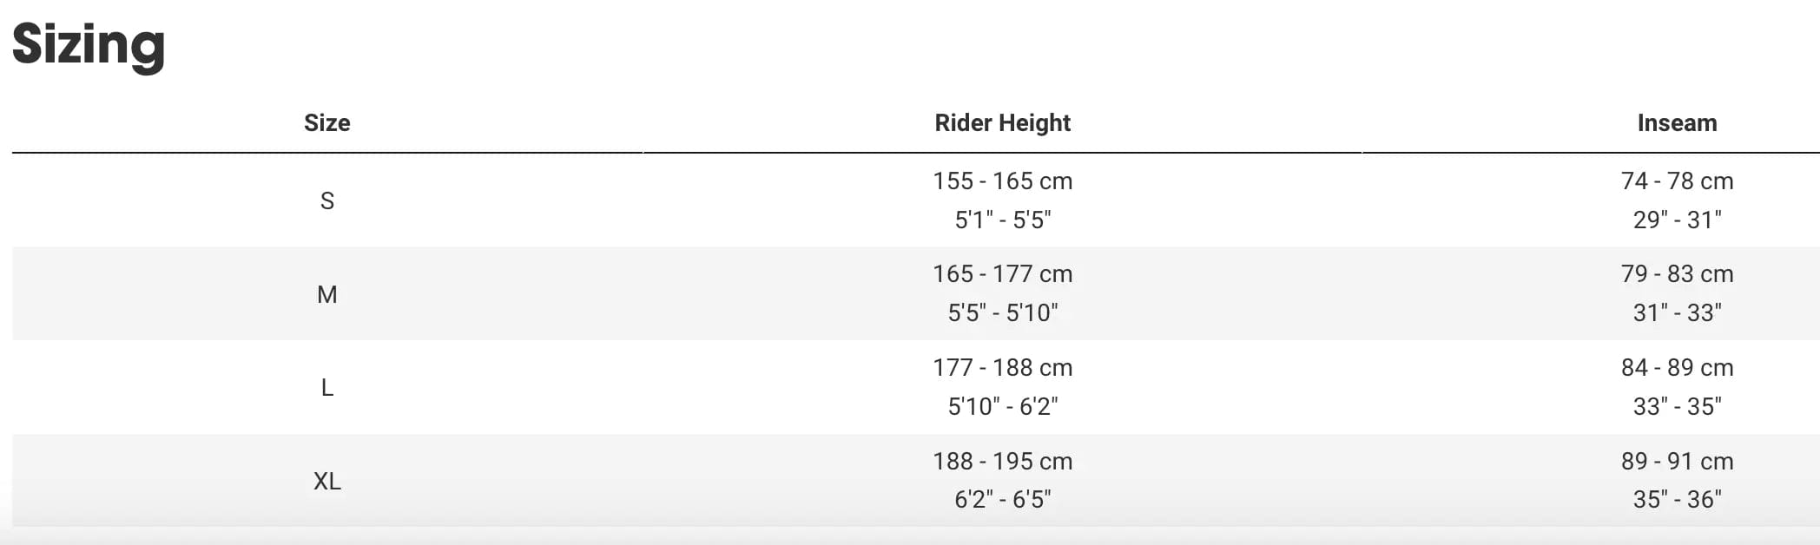Click the 5'5" - 5'10" rider height
This screenshot has width=1820, height=545.
pyautogui.click(x=1002, y=312)
